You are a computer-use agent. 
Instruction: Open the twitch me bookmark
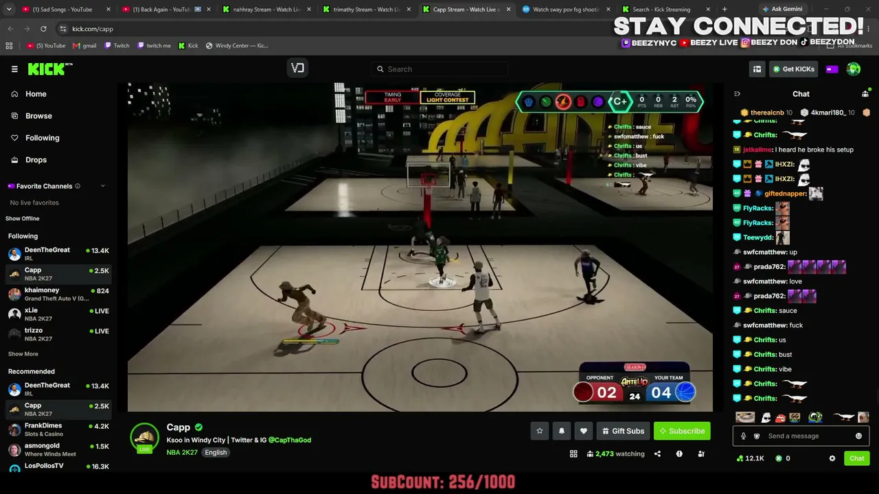pos(154,46)
